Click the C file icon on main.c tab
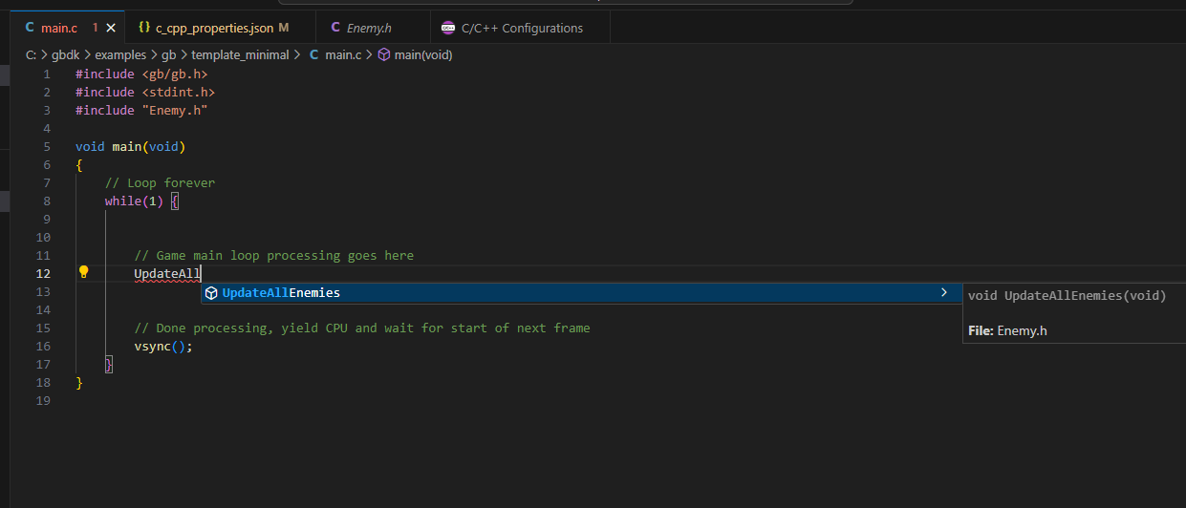 pyautogui.click(x=30, y=28)
